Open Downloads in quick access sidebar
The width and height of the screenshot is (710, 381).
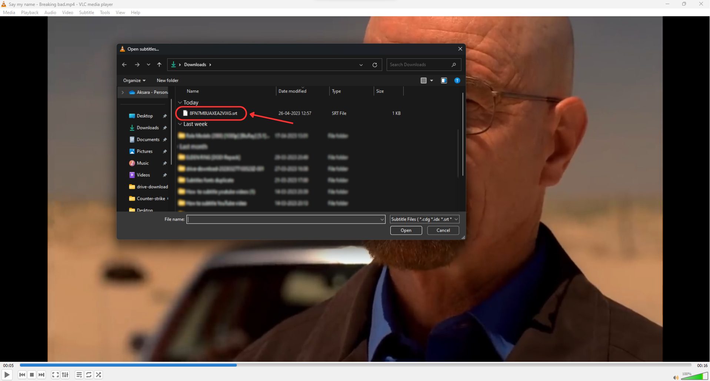point(148,128)
